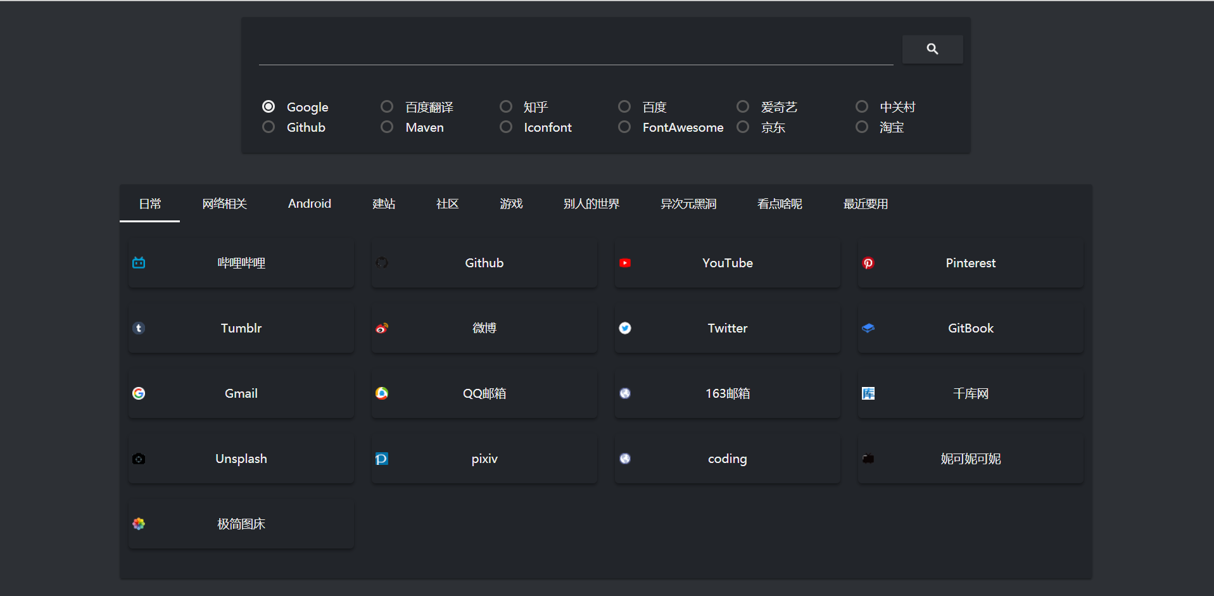
Task: Select the Iconfont radio option
Action: [506, 127]
